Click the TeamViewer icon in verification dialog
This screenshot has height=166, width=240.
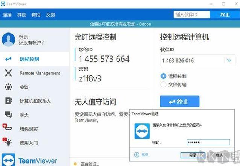142,131
